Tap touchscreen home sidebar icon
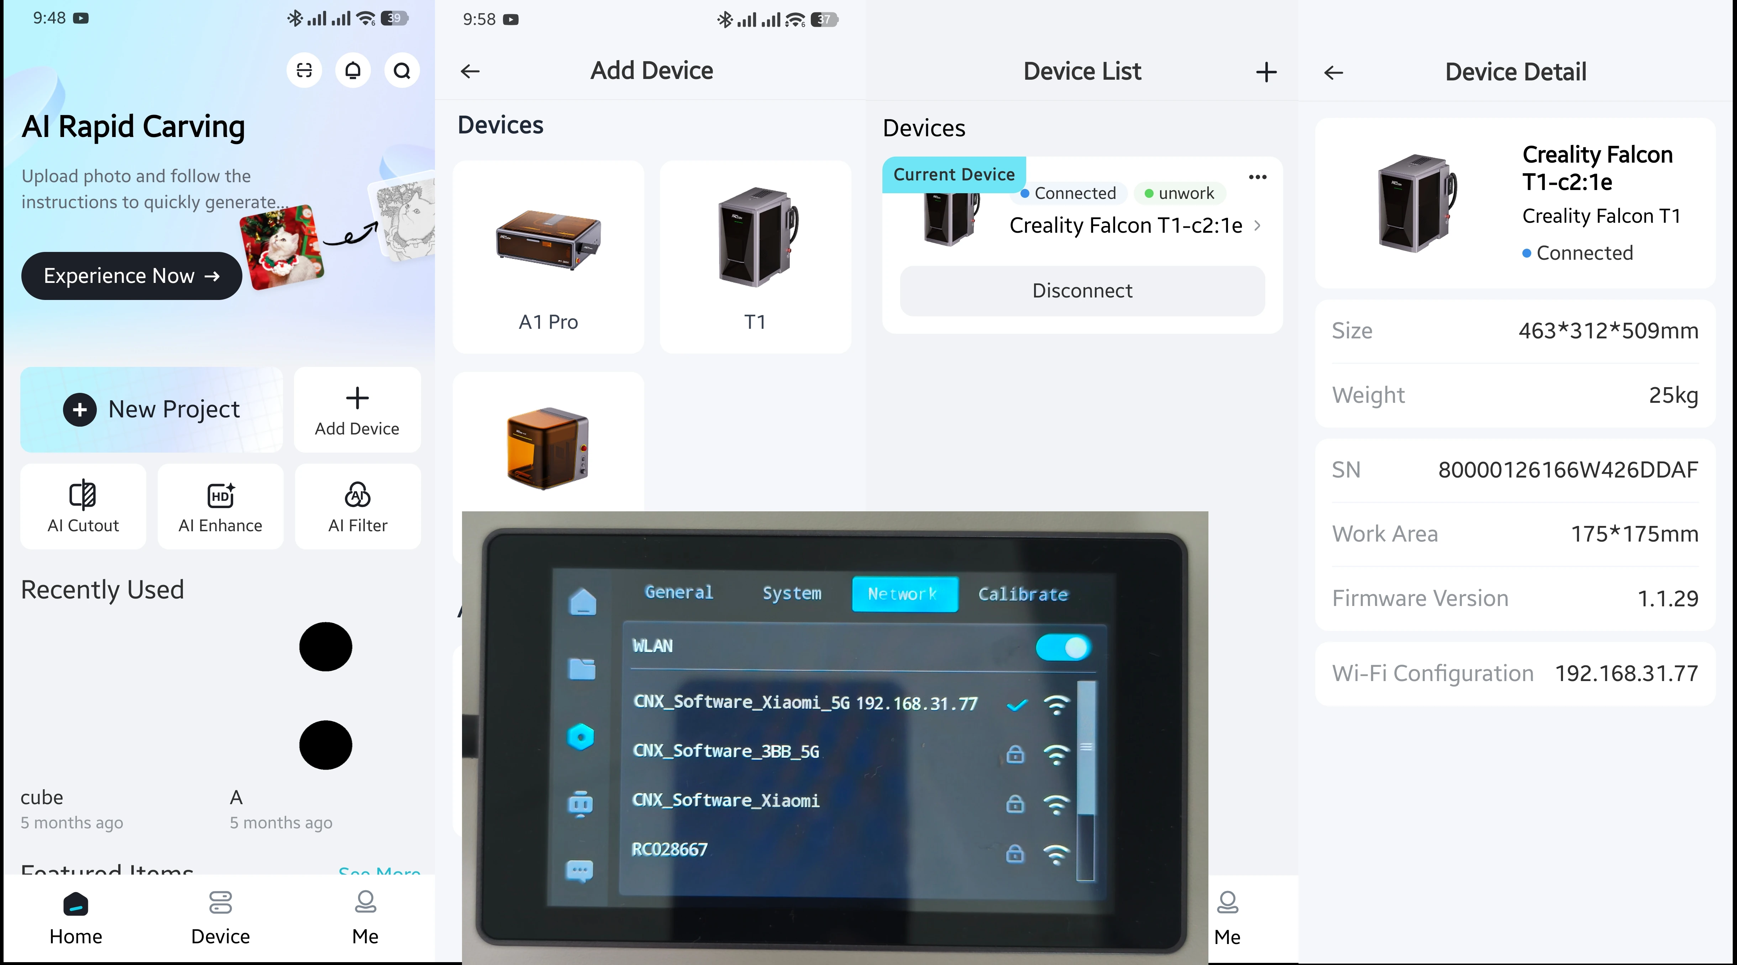Image resolution: width=1737 pixels, height=965 pixels. click(583, 601)
